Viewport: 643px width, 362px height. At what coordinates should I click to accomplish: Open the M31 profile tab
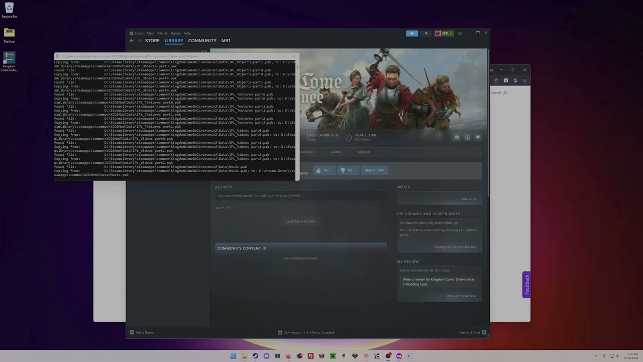pos(226,41)
